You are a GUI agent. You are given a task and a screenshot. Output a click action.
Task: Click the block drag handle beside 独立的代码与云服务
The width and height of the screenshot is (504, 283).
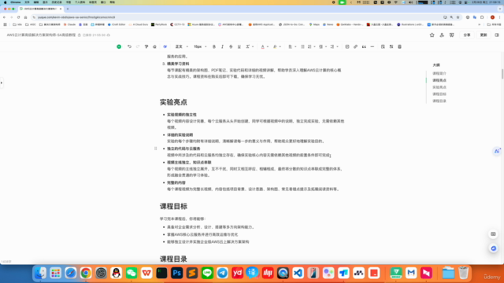click(156, 149)
